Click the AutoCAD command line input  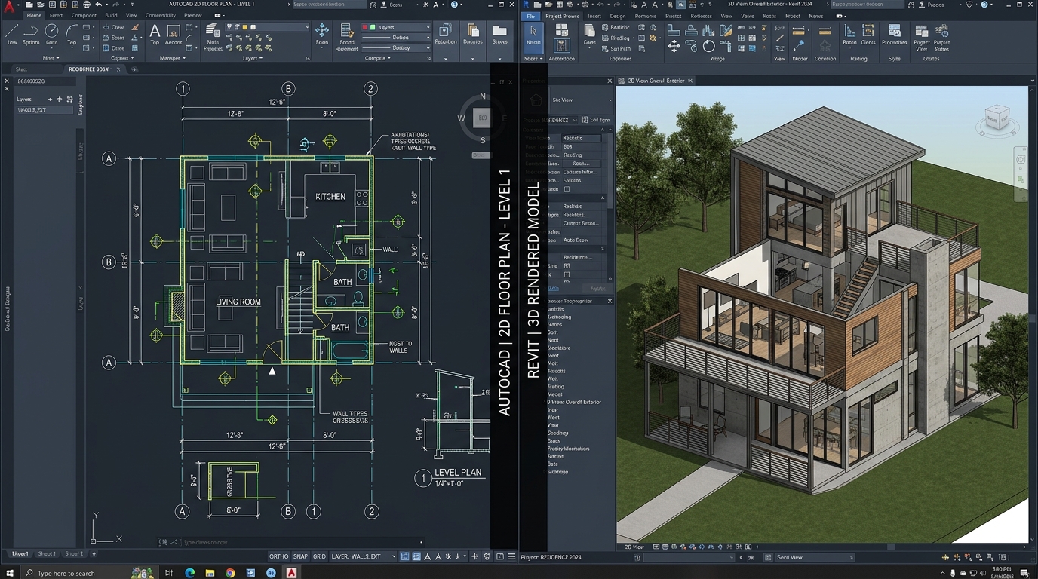click(x=290, y=542)
